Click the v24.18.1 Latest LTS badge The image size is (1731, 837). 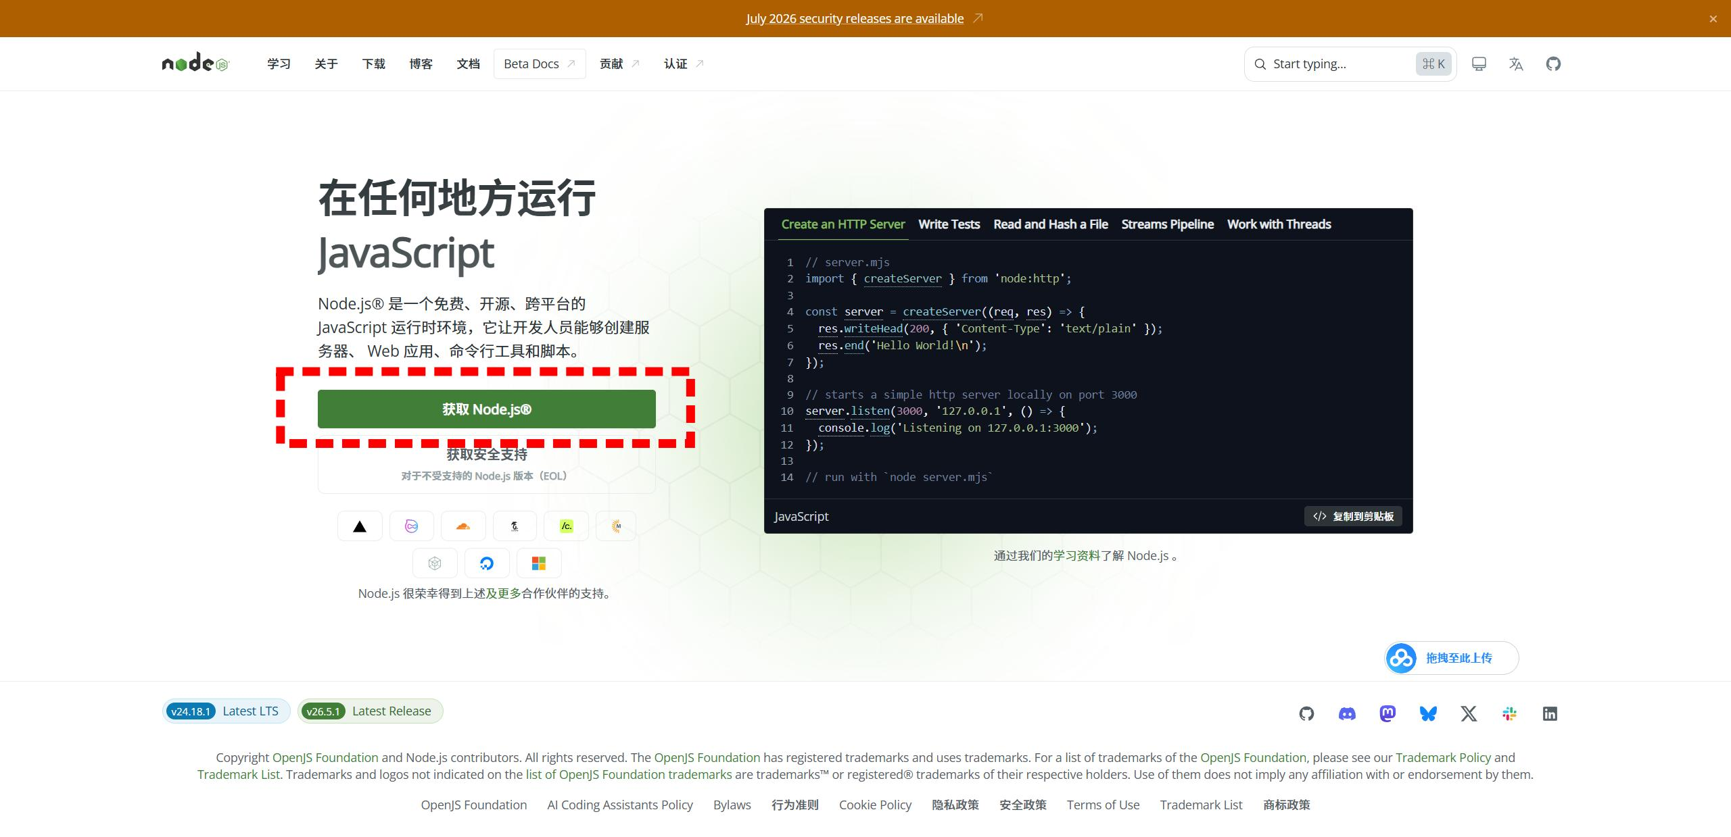(226, 711)
